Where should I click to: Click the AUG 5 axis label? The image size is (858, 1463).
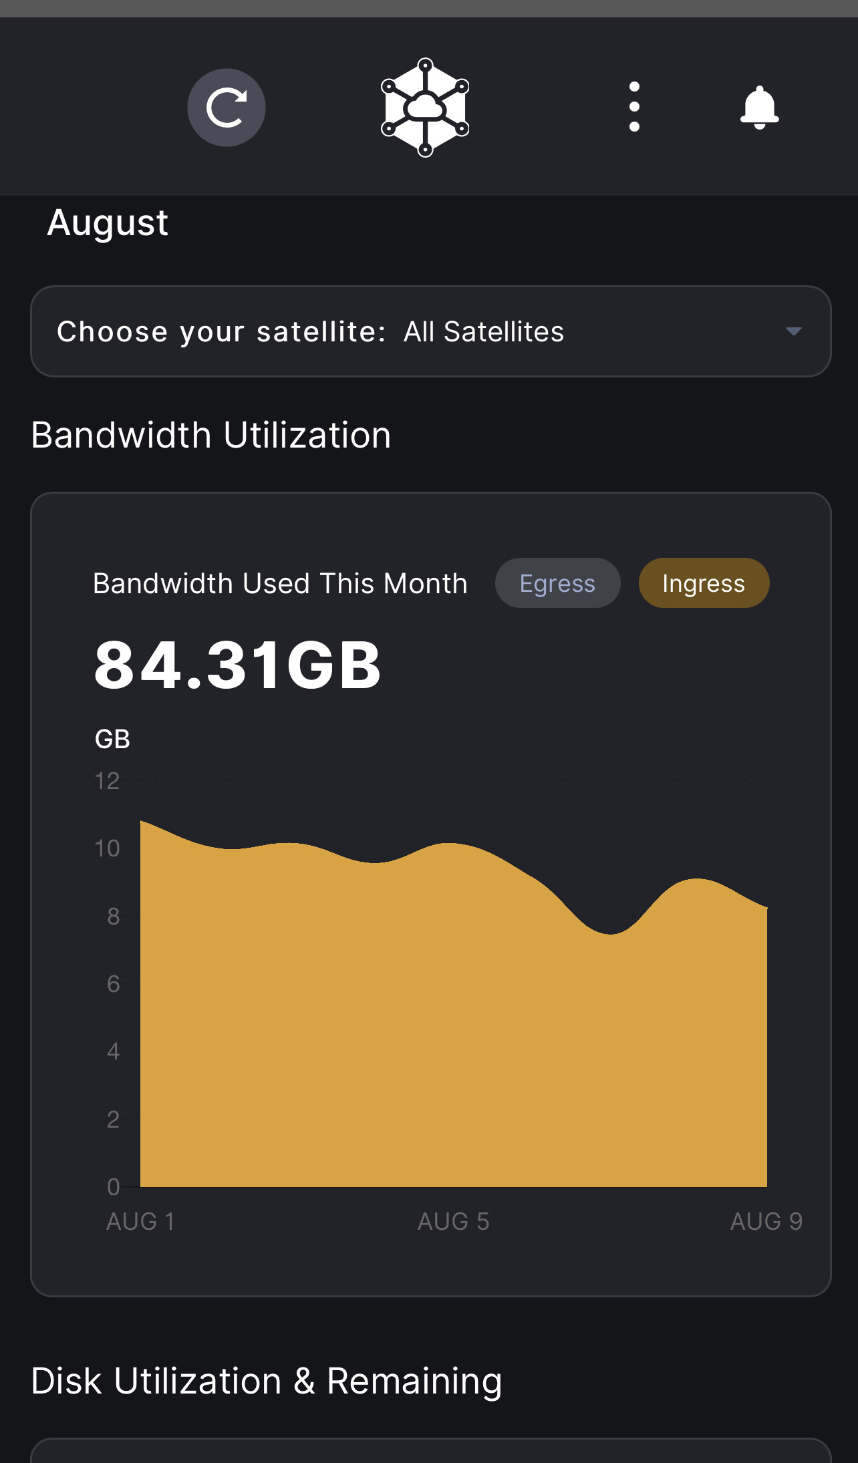pos(453,1221)
